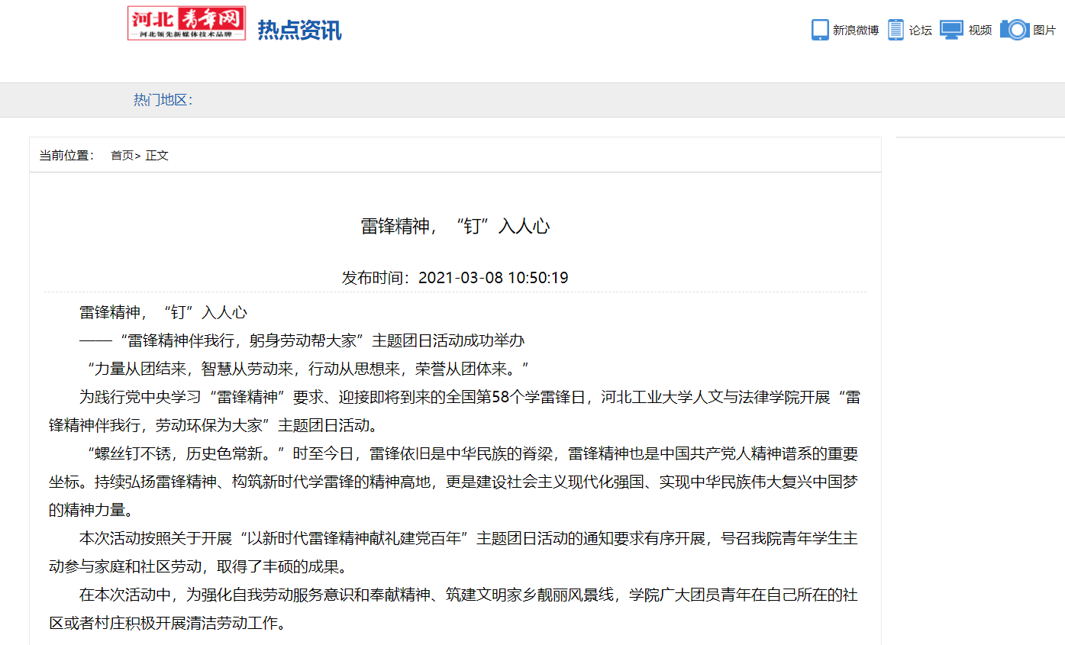1065x645 pixels.
Task: Click 正文 in the breadcrumb
Action: [157, 156]
